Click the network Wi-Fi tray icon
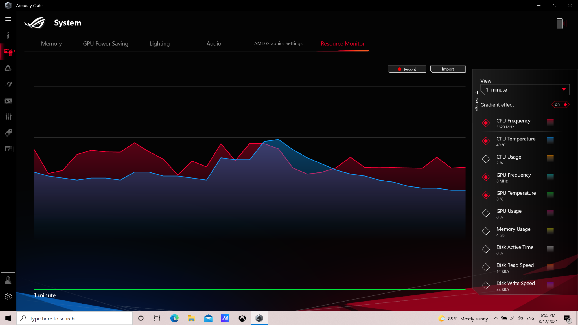 tap(512, 318)
